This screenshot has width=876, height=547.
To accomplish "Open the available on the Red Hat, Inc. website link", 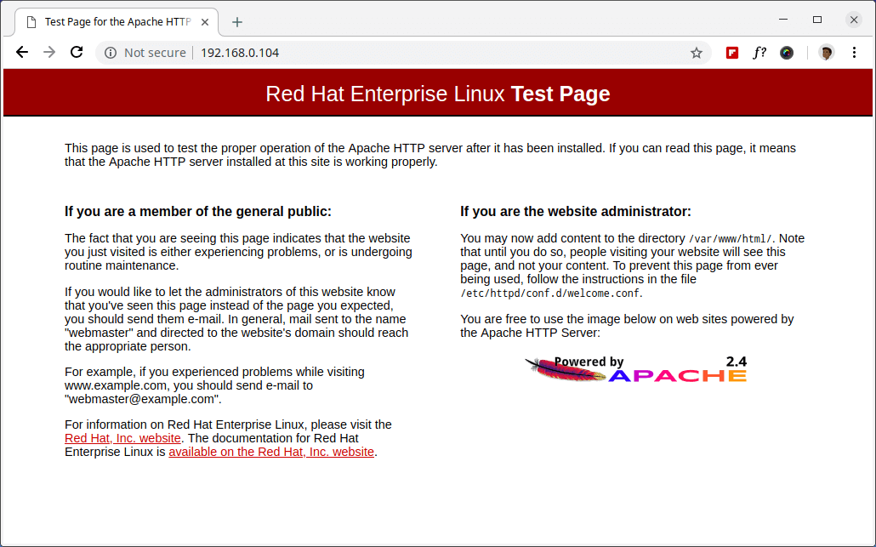I will (271, 452).
